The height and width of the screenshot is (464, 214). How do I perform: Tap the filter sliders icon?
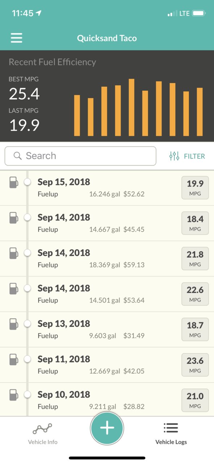coord(174,156)
